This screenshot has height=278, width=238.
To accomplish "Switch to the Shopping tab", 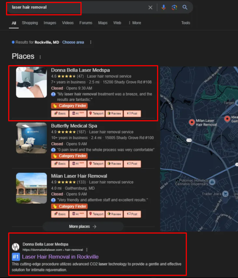I will (30, 23).
